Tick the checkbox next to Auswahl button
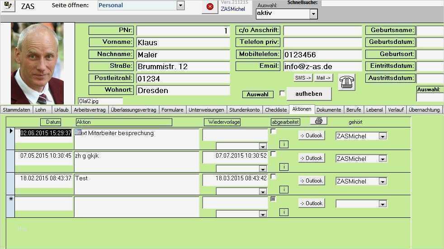444x249 pixels. [282, 94]
